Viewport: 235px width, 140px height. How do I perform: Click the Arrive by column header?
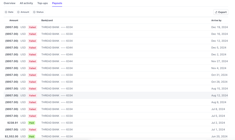point(216,20)
